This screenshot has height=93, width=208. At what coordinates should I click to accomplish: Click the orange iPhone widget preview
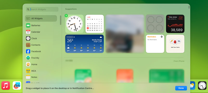pos(125,76)
